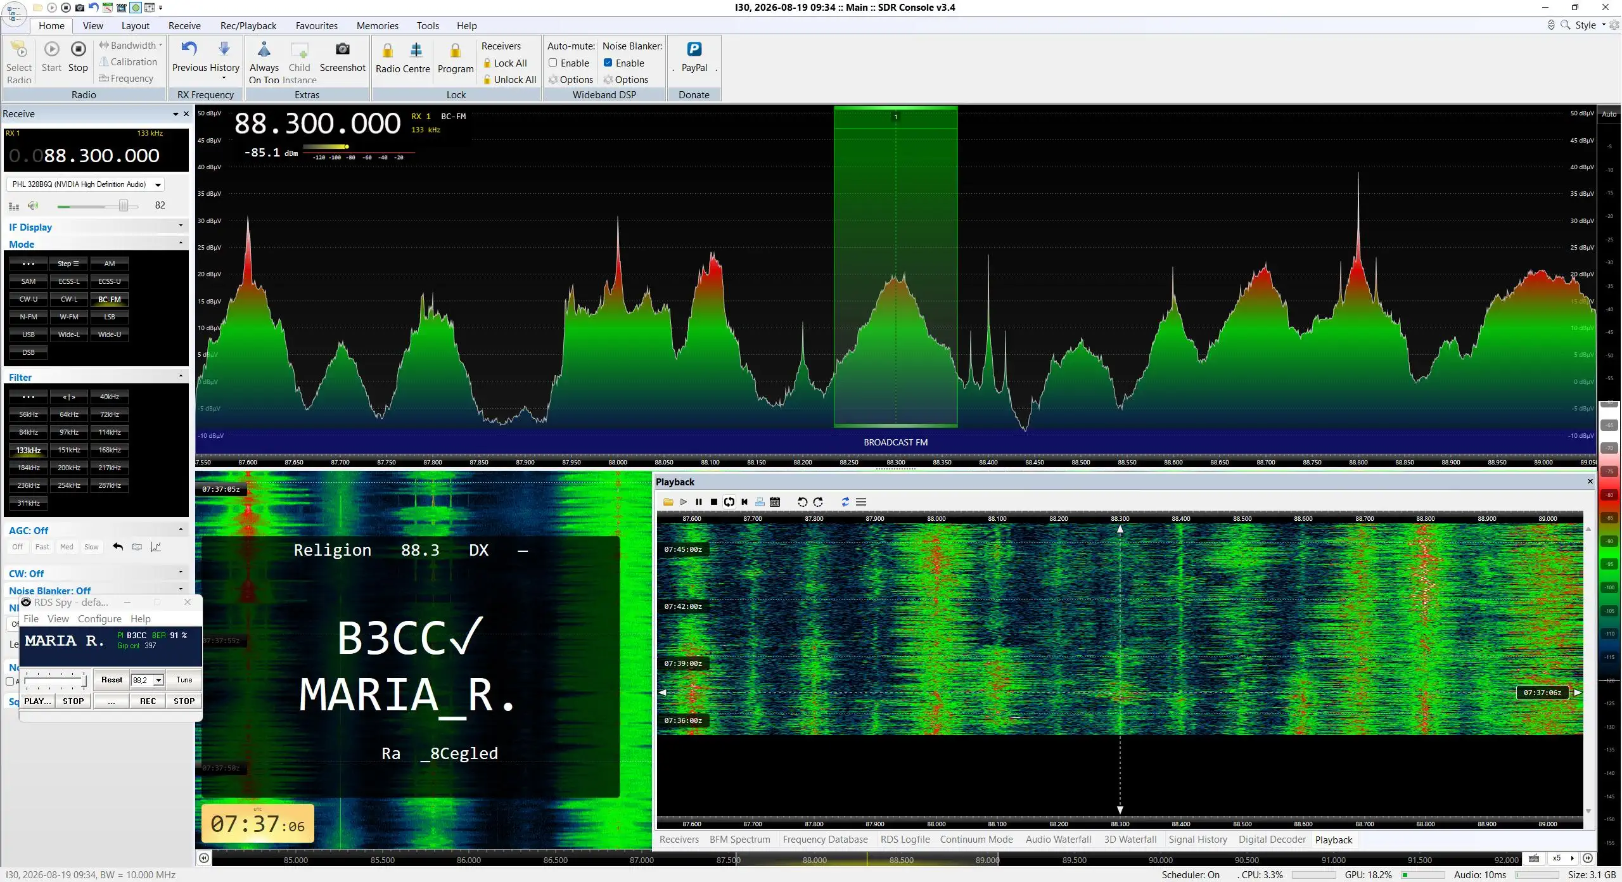This screenshot has height=882, width=1622.
Task: Open a file via the Playback folder icon
Action: pos(668,502)
